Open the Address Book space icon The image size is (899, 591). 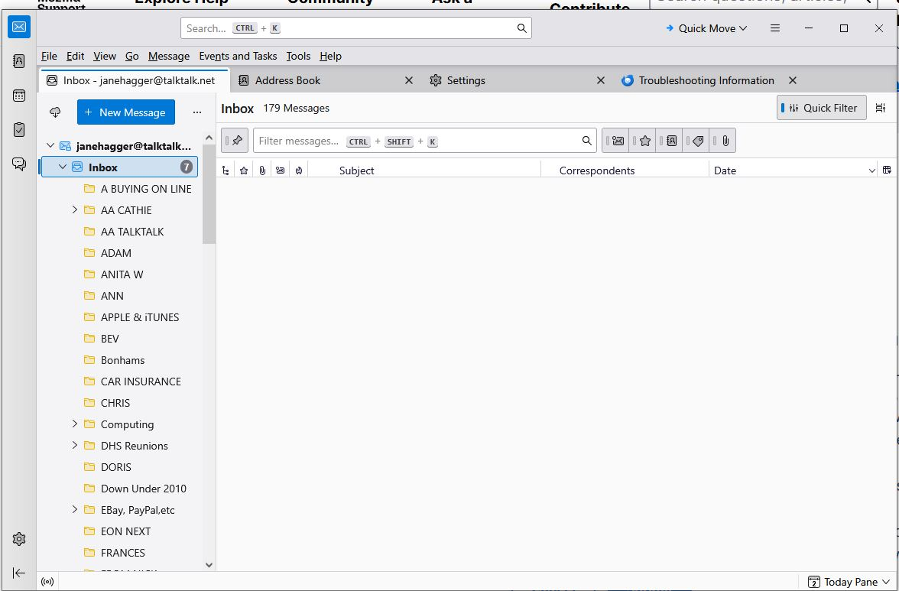pos(19,61)
